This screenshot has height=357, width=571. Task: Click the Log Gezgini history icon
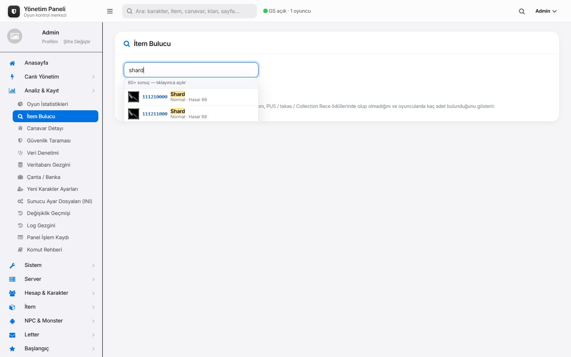point(20,225)
